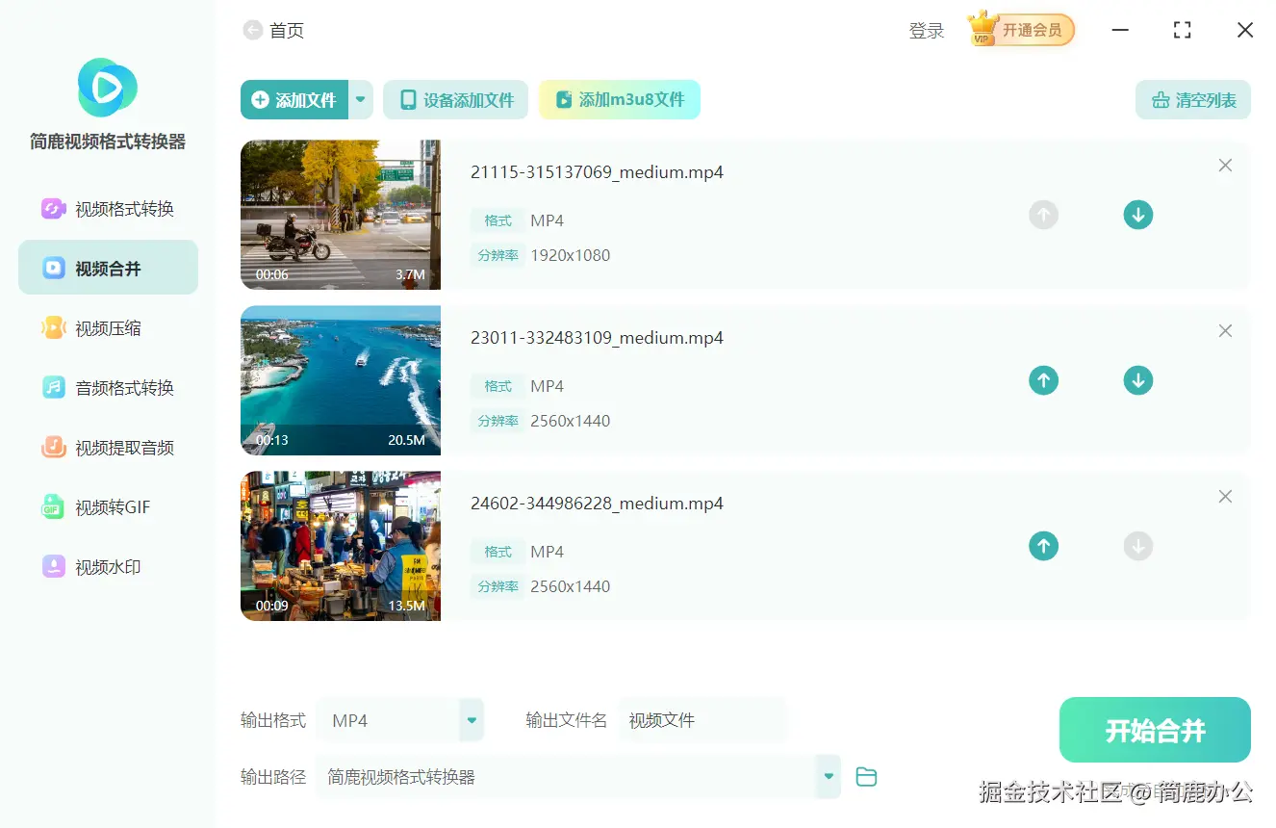Click the 视频提取音频 sidebar icon
1276x828 pixels.
pyautogui.click(x=53, y=448)
